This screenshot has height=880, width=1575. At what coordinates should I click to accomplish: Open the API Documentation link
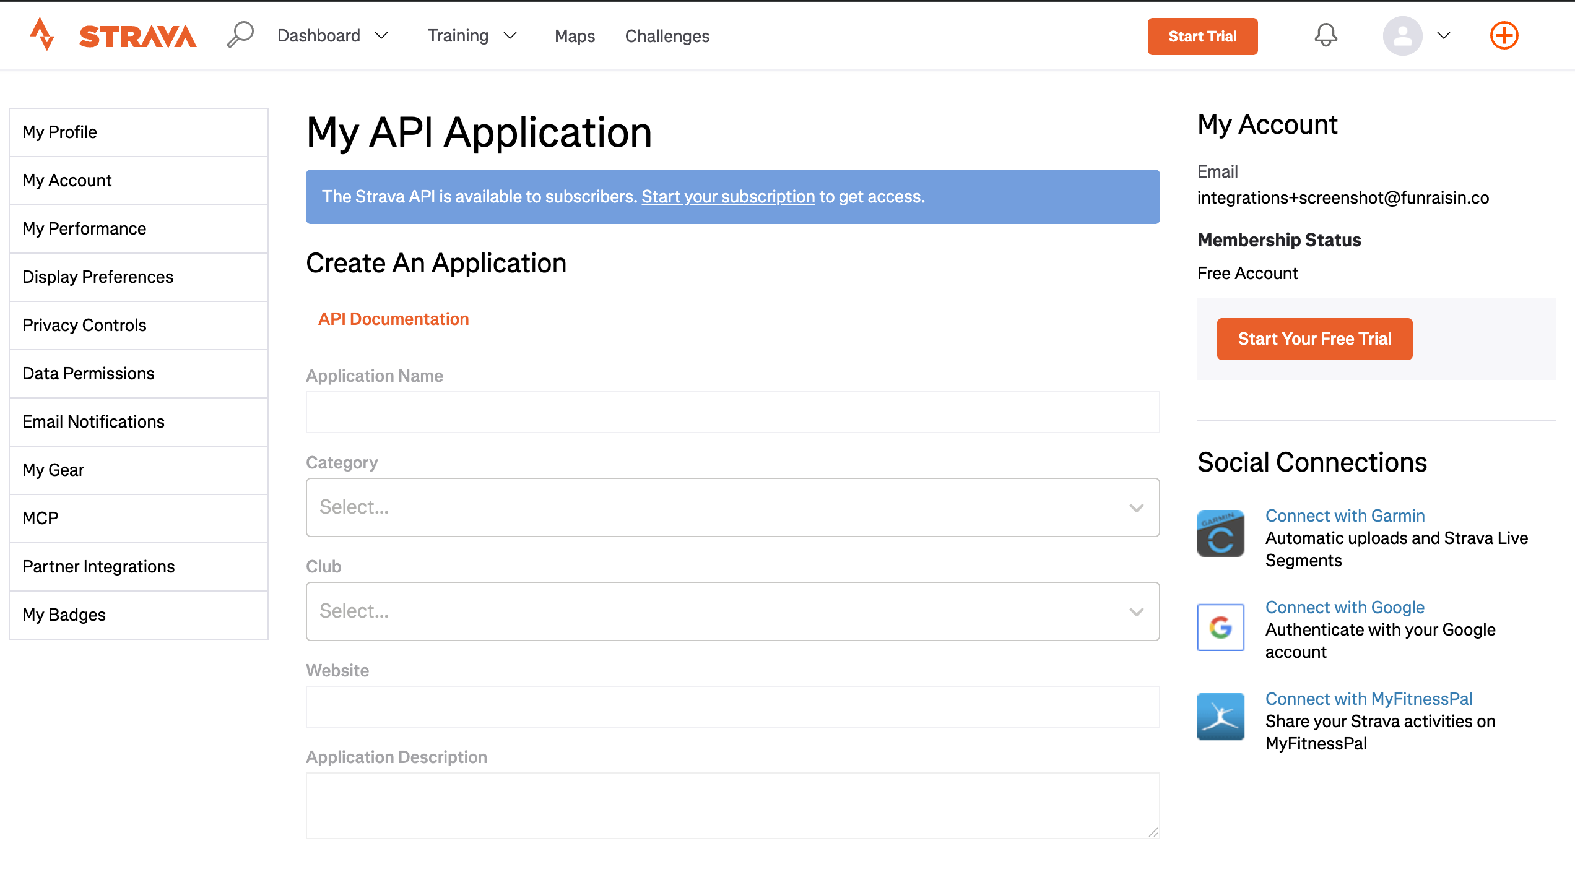pos(394,319)
